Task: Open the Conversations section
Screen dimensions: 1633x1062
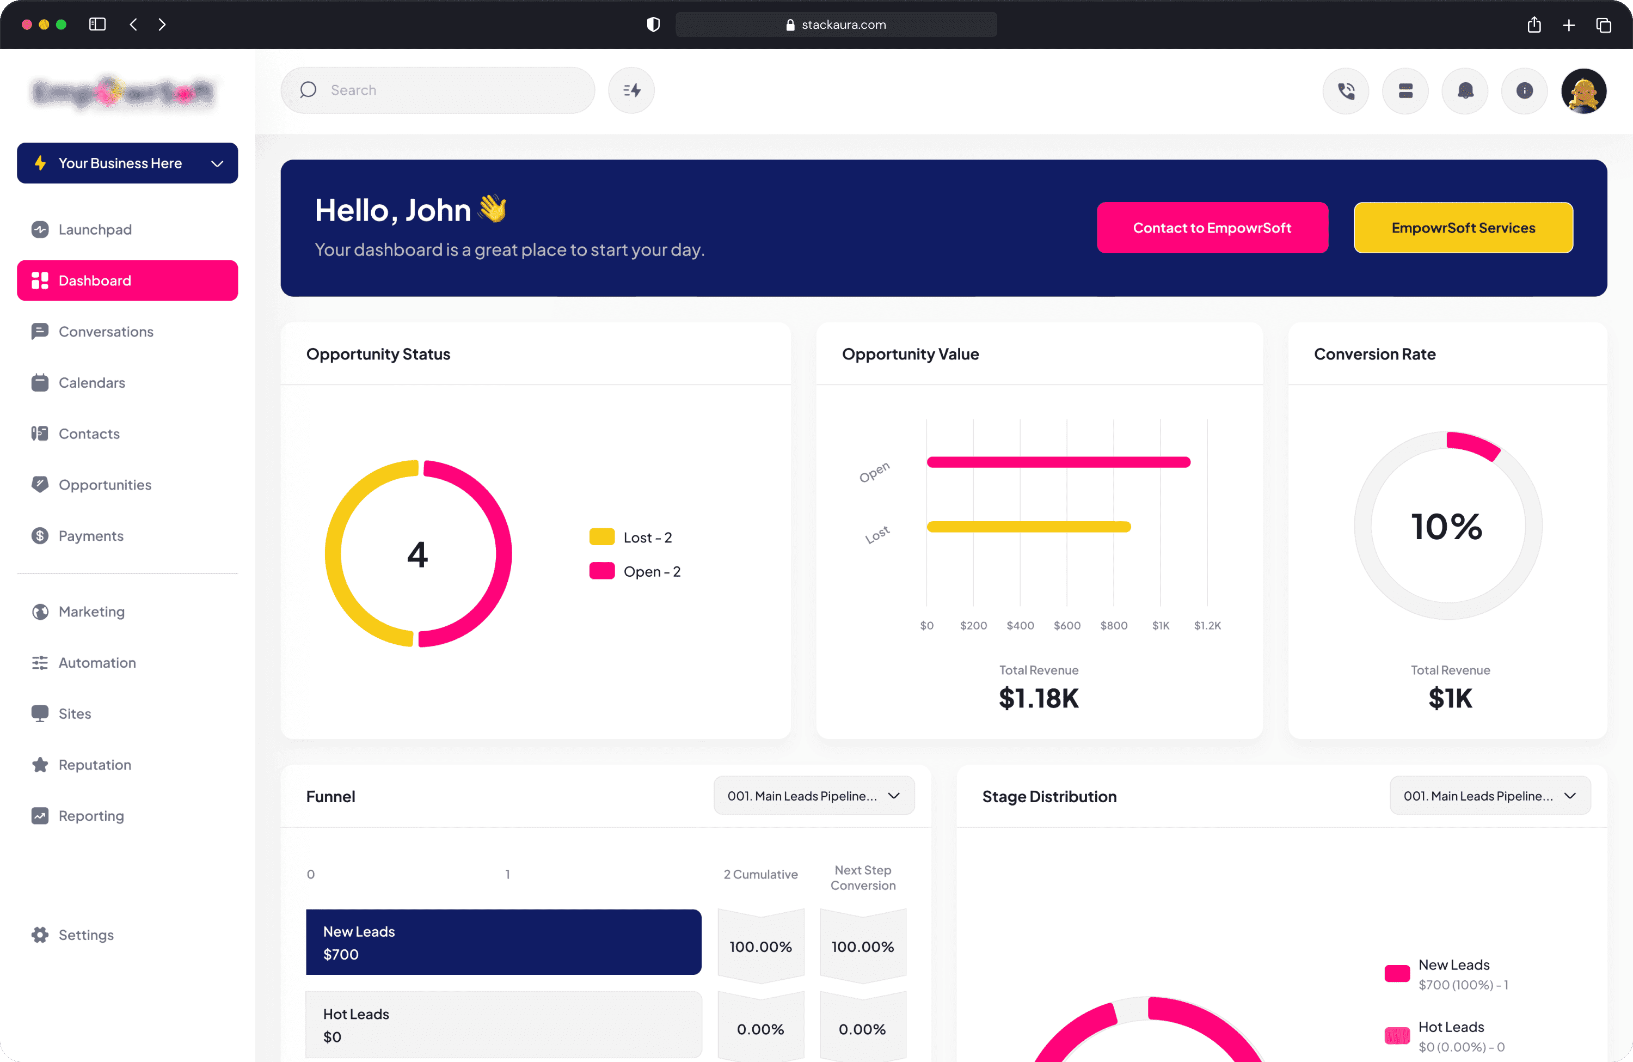Action: point(106,332)
